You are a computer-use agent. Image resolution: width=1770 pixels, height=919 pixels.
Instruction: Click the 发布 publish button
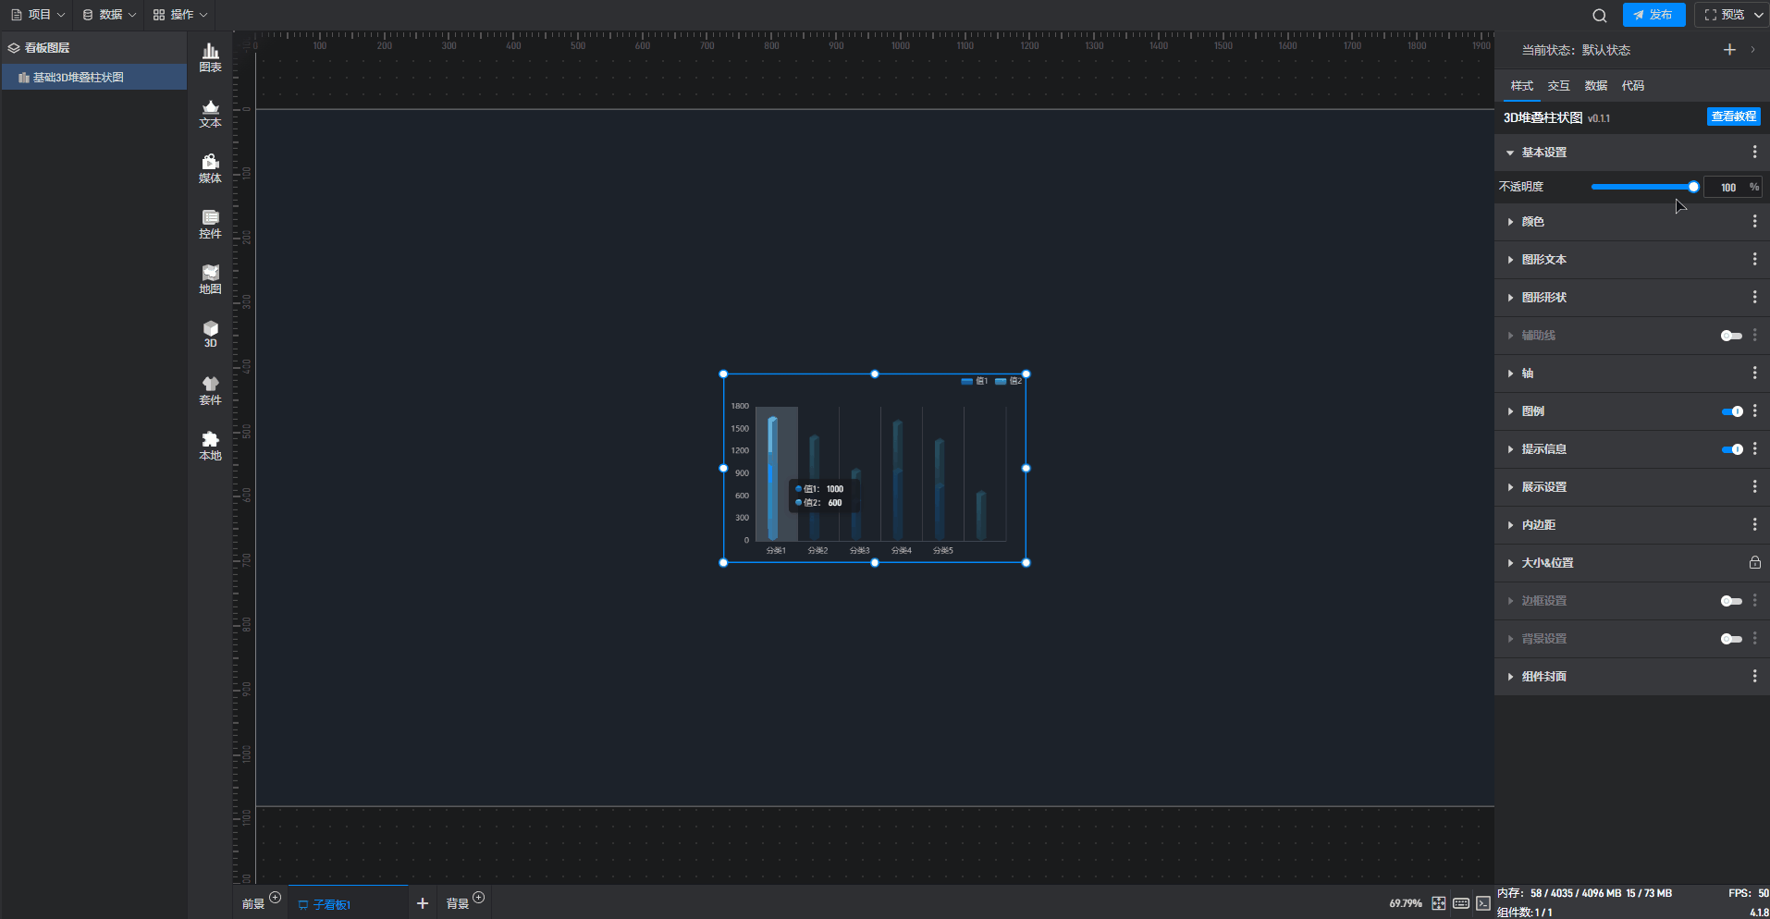click(1653, 15)
